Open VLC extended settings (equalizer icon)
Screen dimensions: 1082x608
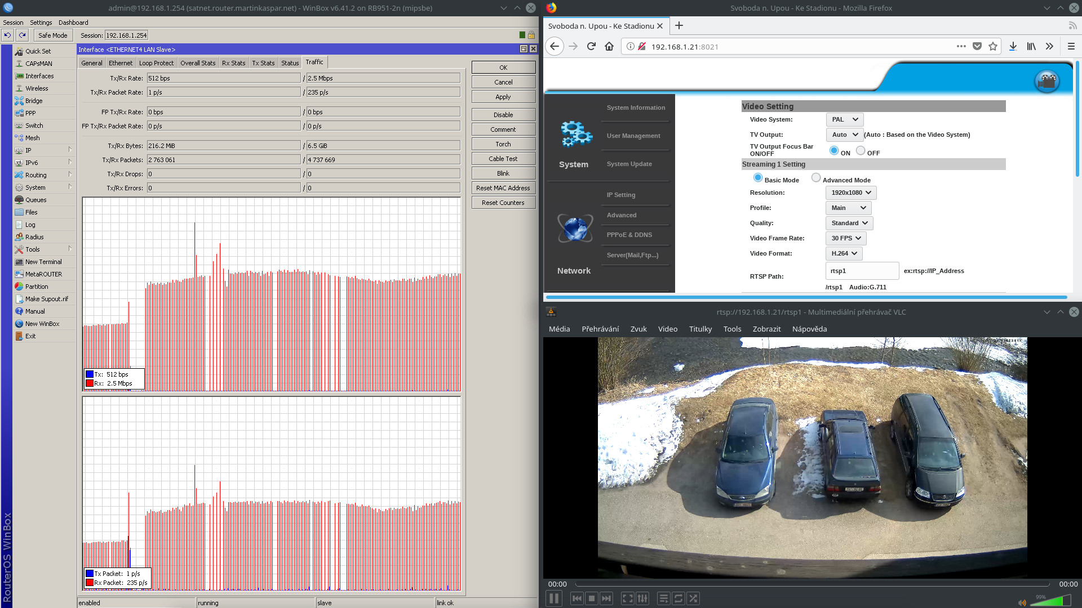coord(642,598)
